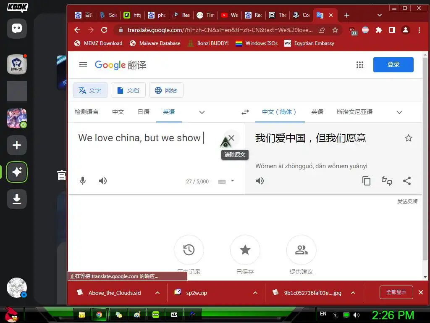Viewport: 430px width, 323px height.
Task: Bookmark this page with star icon
Action: 335,30
